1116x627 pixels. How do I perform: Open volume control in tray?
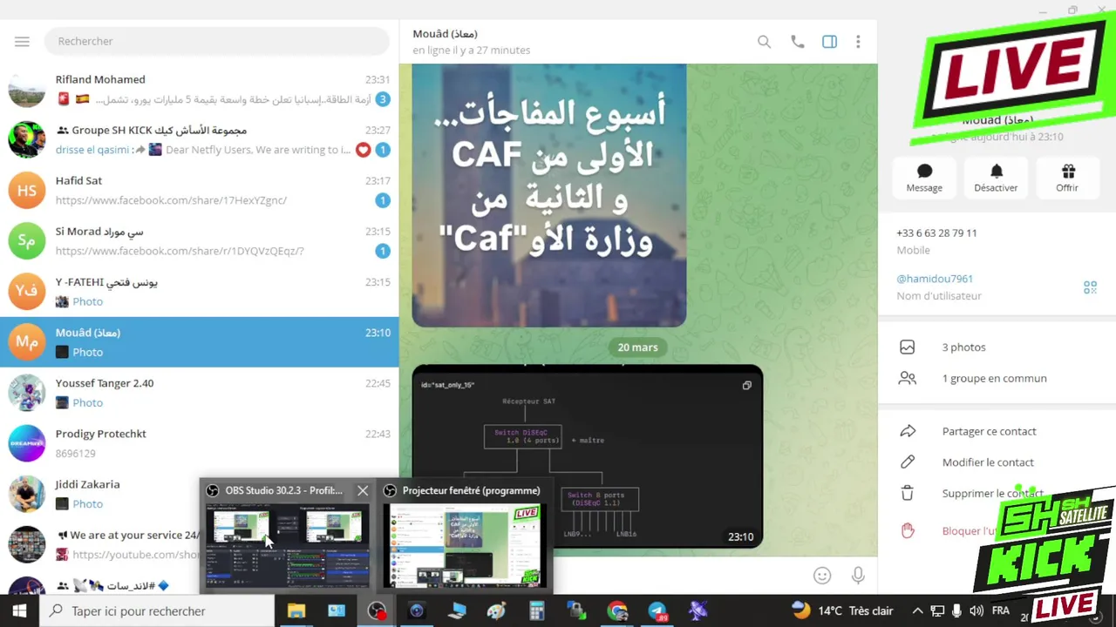976,611
